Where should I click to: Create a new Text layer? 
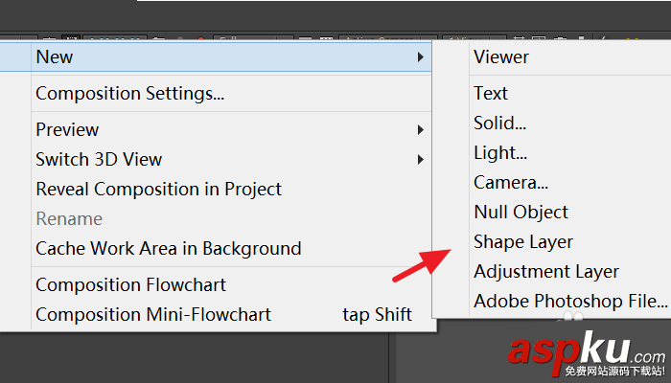[491, 93]
